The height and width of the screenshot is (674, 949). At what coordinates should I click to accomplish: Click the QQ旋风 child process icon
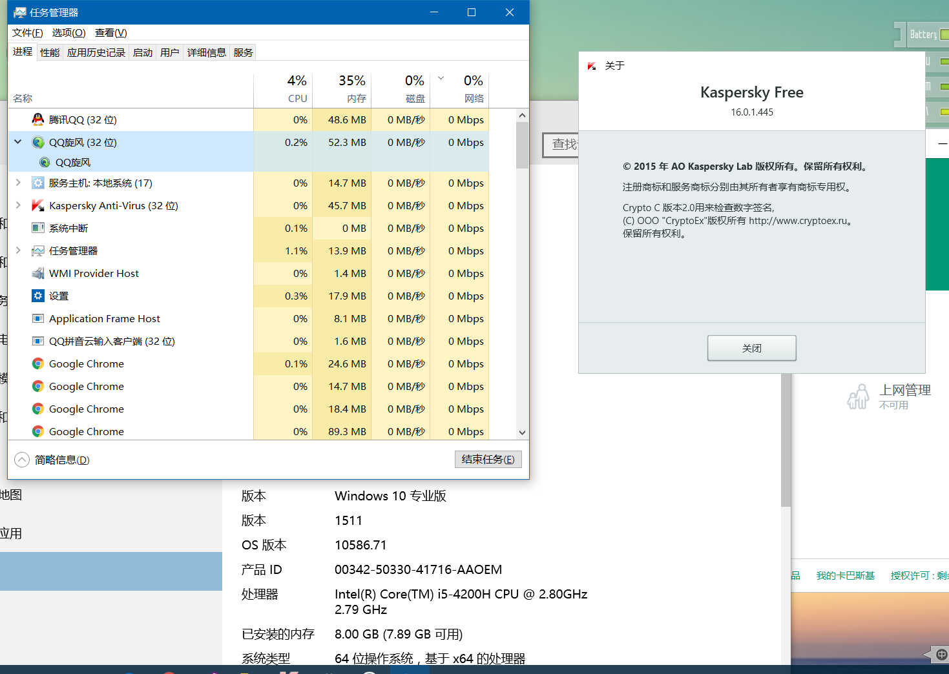click(45, 162)
